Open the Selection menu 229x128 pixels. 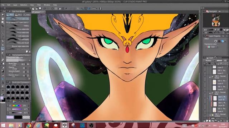pos(24,5)
